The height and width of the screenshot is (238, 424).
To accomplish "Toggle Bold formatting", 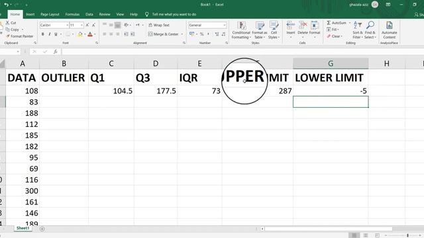I will coord(42,34).
